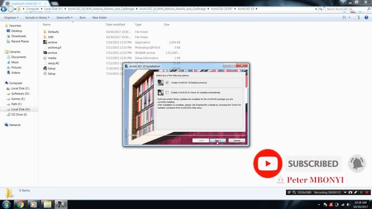Open the Windows Start menu

[6, 204]
